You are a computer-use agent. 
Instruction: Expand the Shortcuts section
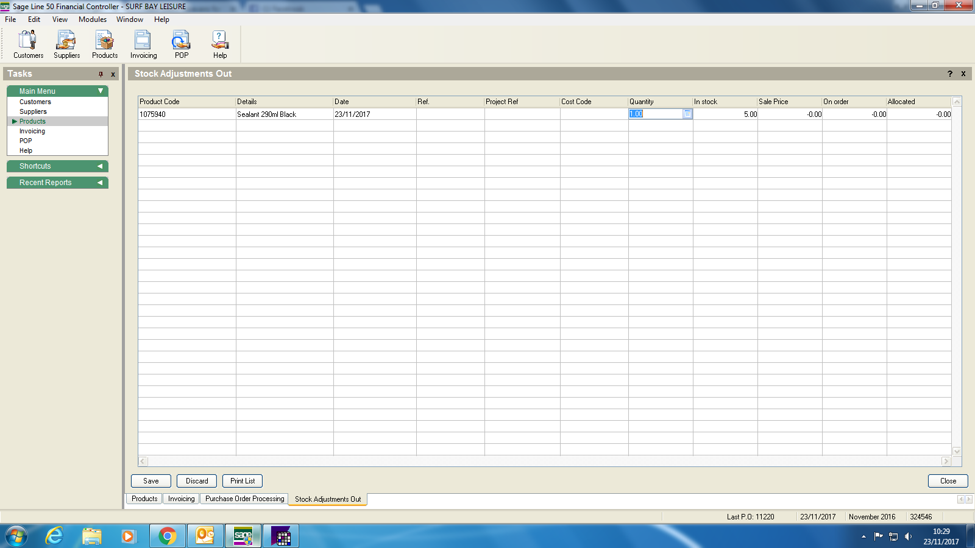(x=100, y=166)
